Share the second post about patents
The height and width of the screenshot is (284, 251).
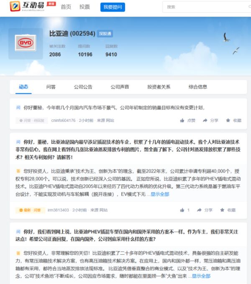tap(205, 210)
